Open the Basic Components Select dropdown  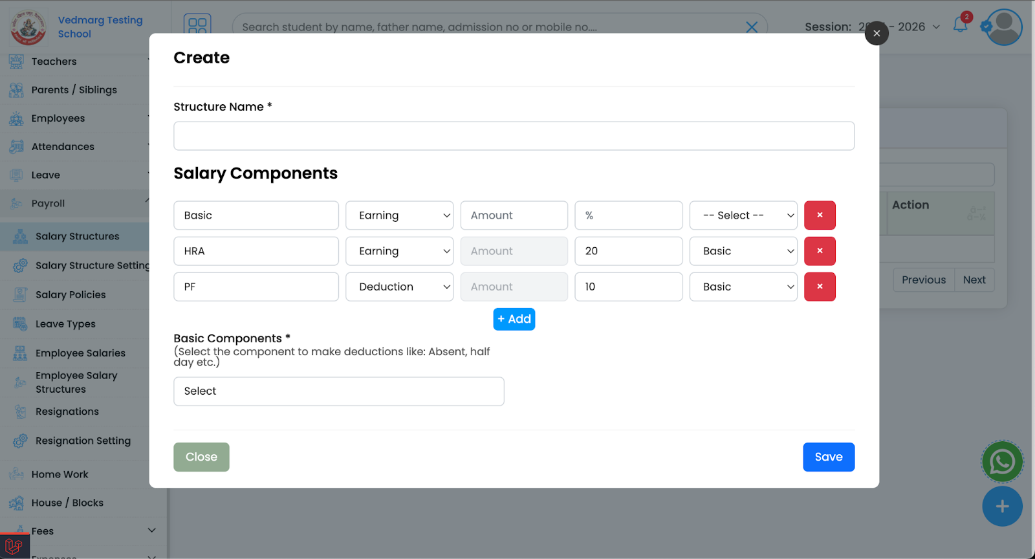click(339, 391)
